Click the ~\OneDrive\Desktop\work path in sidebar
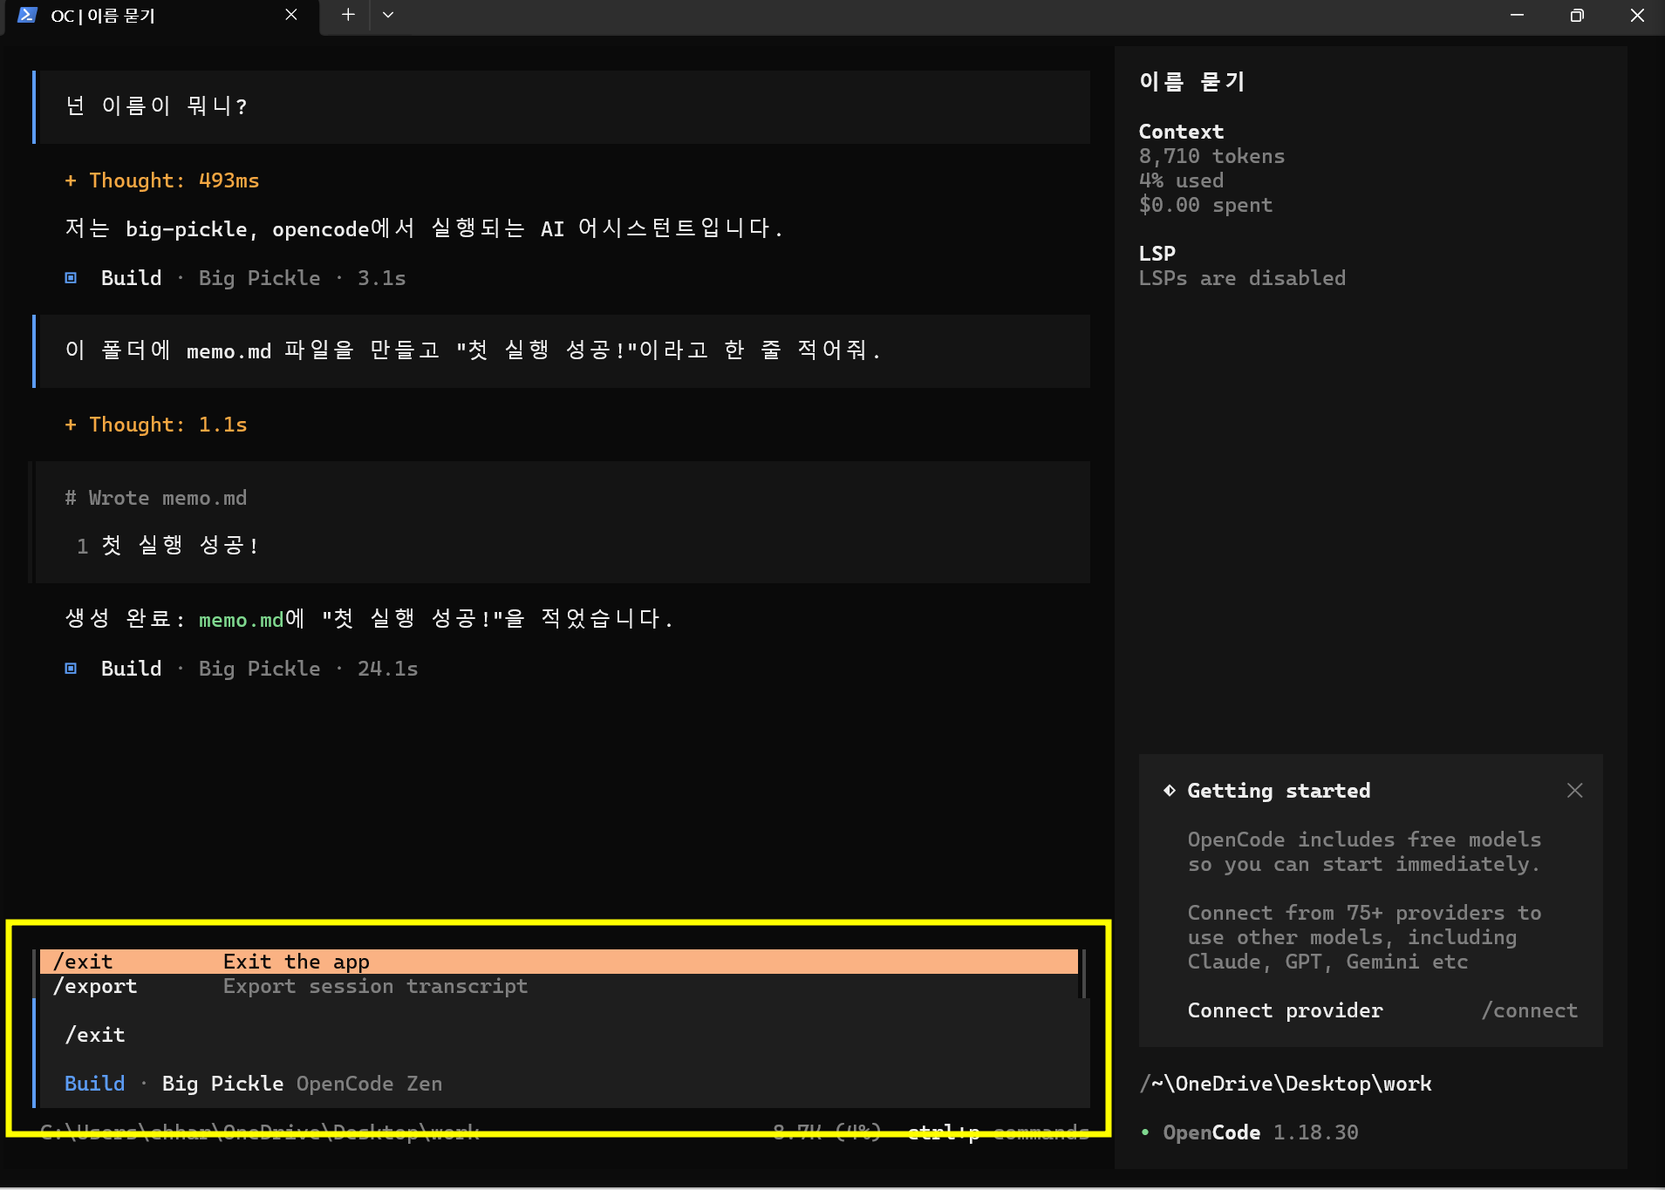The width and height of the screenshot is (1665, 1190). click(x=1285, y=1084)
